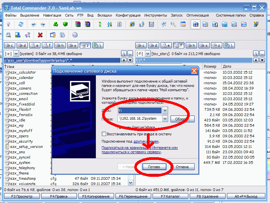Click the three green cubes toolbar icon
This screenshot has height=203, width=270.
pos(56,25)
